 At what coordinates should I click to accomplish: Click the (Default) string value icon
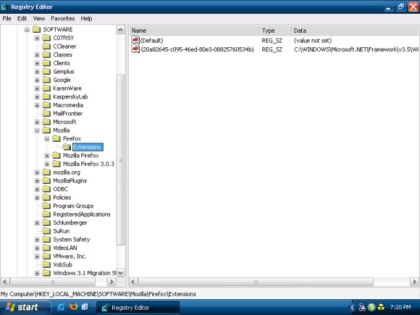coord(135,41)
